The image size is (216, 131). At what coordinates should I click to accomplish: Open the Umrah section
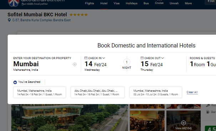point(174,3)
